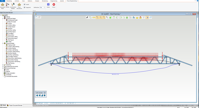The width and height of the screenshot is (199, 108).
Task: Open the Profile tool in ribbon
Action: pos(7,6)
